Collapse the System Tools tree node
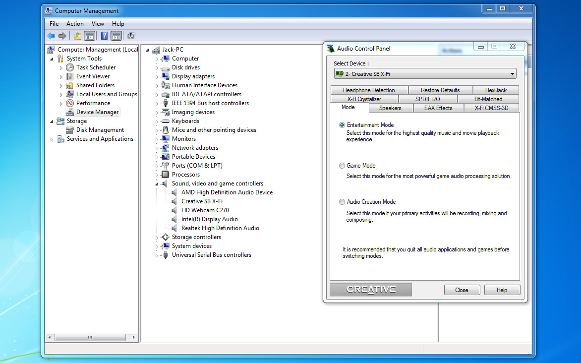The image size is (581, 363). tap(52, 59)
